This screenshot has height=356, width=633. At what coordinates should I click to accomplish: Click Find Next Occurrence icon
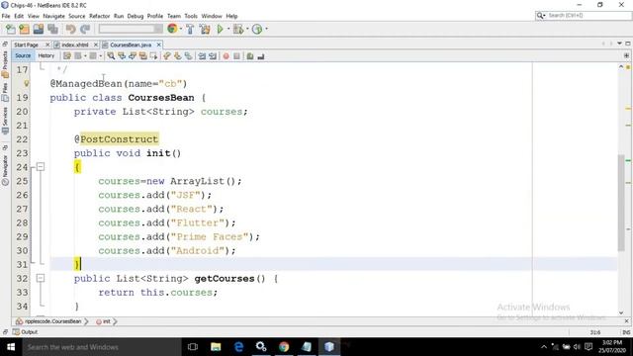[133, 56]
